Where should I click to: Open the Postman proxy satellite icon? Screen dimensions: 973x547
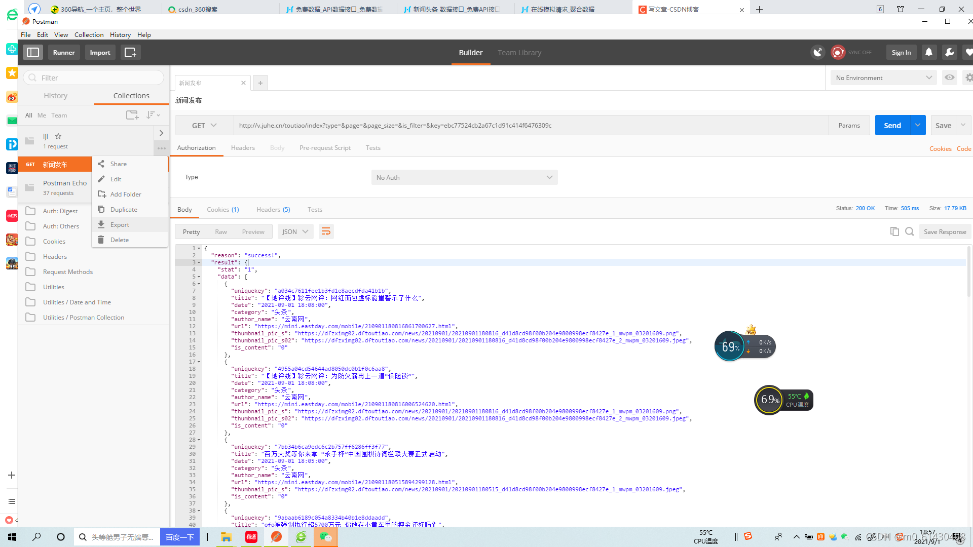(818, 52)
